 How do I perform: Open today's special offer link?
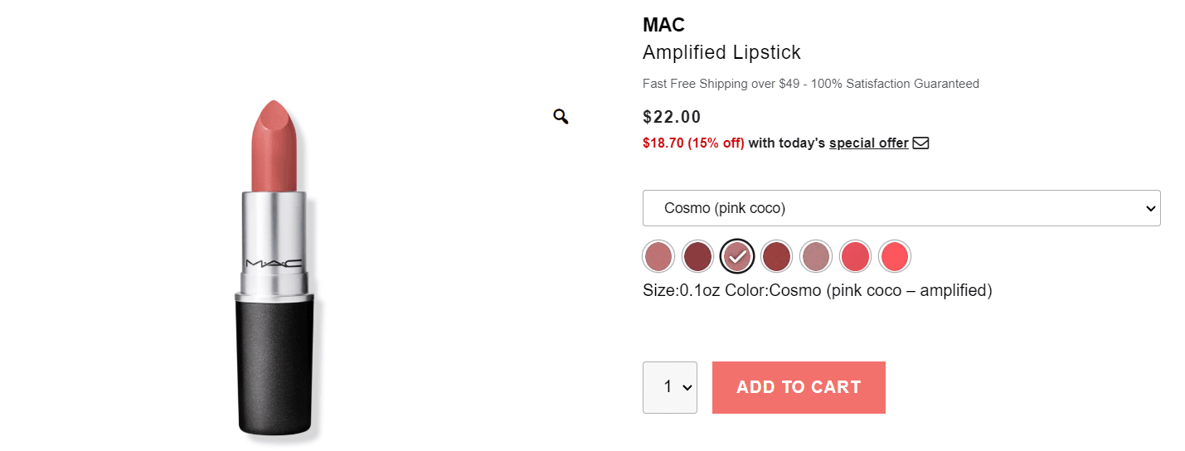tap(868, 143)
